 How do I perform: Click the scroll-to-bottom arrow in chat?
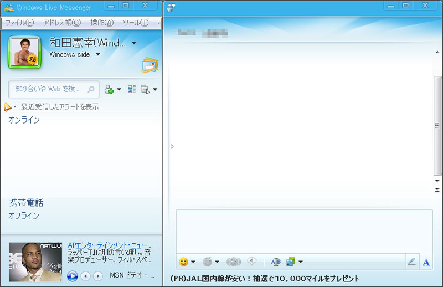coord(437,190)
